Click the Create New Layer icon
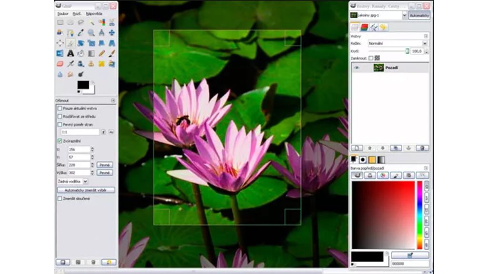The image size is (488, 274). (x=356, y=148)
